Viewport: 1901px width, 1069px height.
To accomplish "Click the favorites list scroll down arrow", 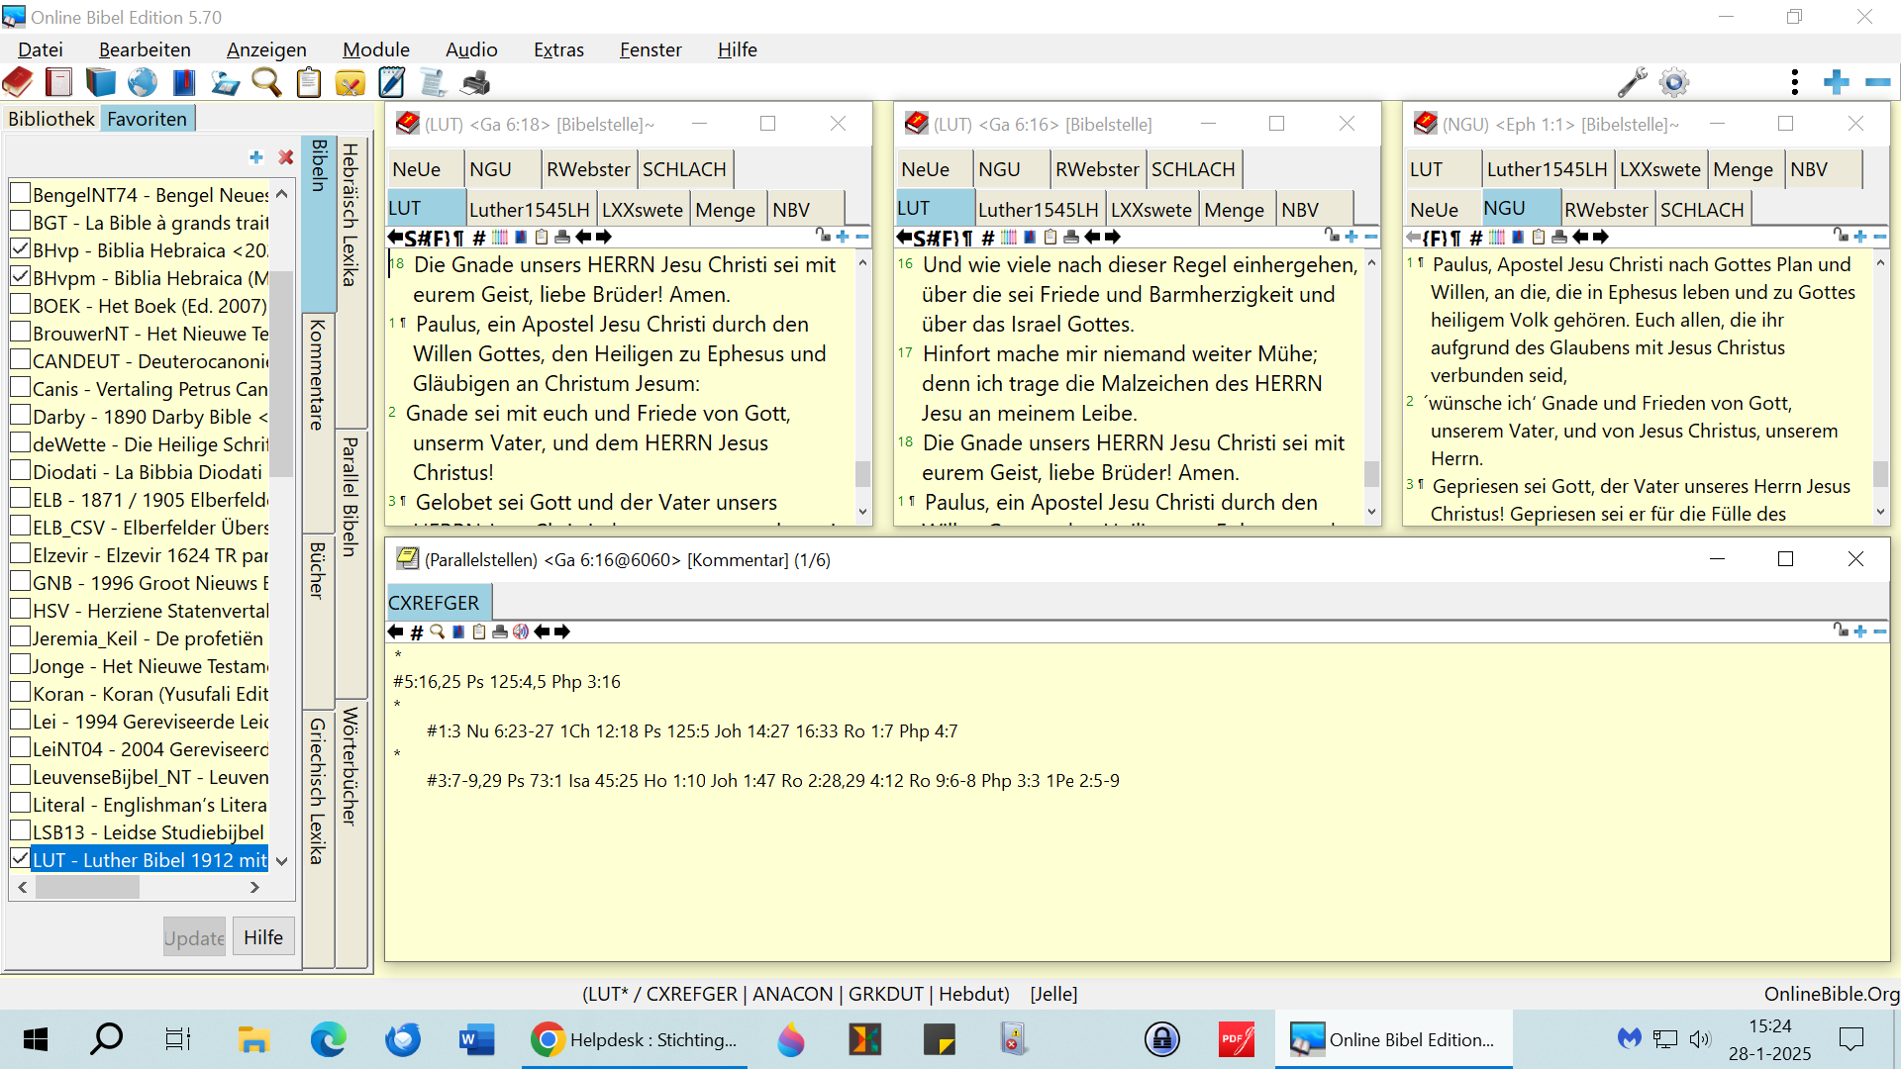I will [x=282, y=861].
